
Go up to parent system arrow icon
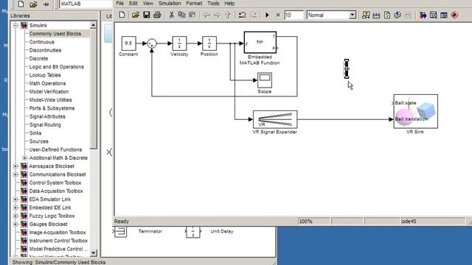(228, 15)
